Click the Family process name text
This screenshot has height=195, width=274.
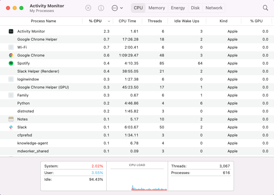coord(23,95)
